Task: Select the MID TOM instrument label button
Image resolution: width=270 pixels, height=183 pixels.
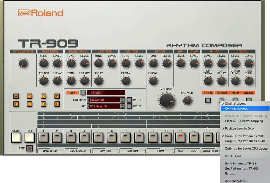Action: (132, 151)
